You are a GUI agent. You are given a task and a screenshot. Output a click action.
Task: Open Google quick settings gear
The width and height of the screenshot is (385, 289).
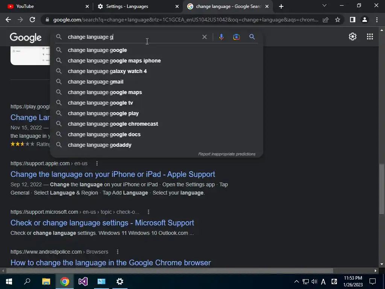click(353, 37)
